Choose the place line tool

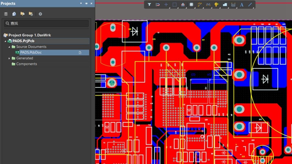(x=250, y=5)
